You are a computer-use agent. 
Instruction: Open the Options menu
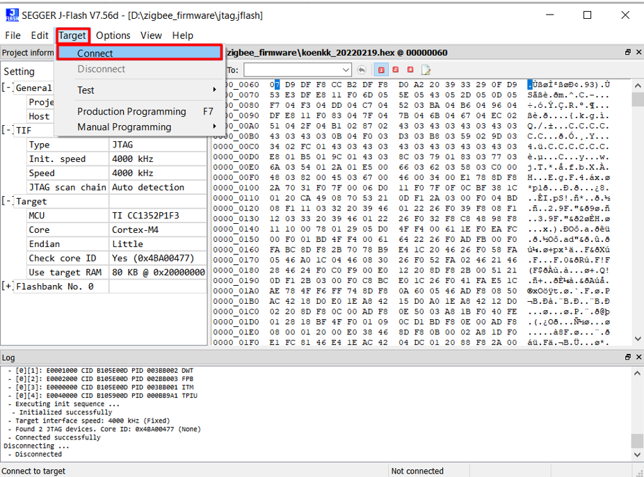(x=113, y=35)
